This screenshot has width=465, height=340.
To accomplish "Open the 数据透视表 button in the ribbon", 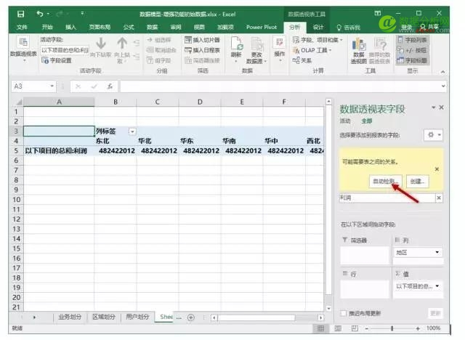I will point(23,49).
